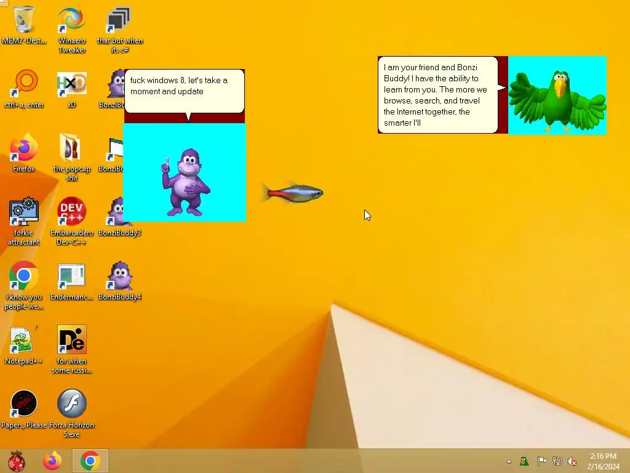Launch Embarcadero Dev-C++
The height and width of the screenshot is (473, 630).
pyautogui.click(x=71, y=221)
